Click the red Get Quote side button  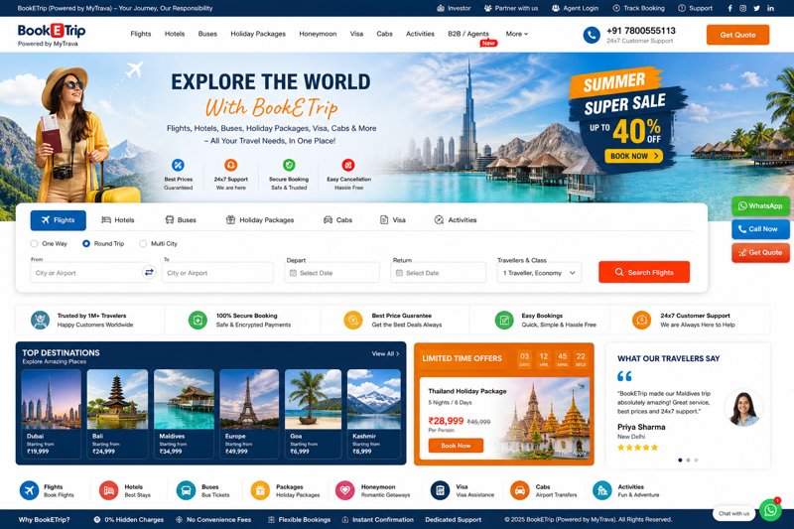tap(760, 253)
